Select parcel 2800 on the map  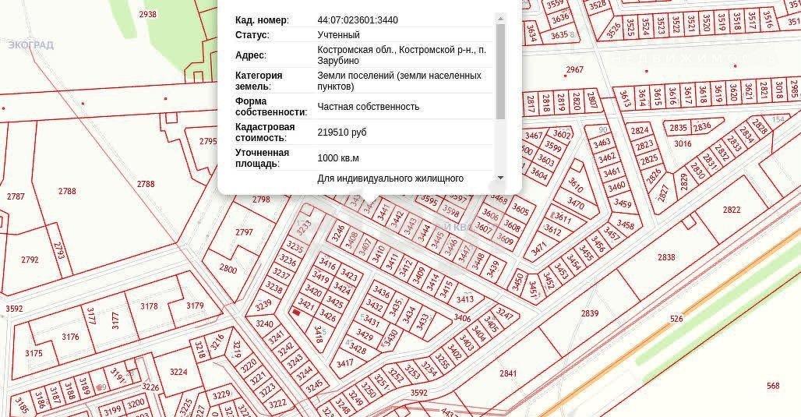coord(228,269)
